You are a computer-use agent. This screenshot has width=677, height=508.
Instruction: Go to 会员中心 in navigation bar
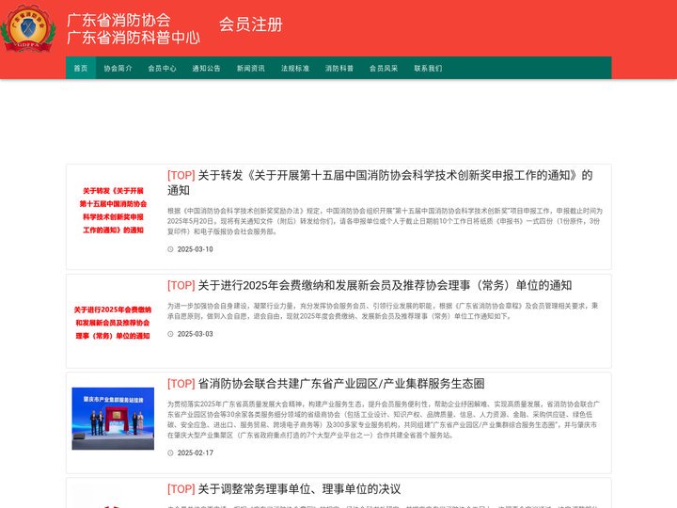tap(162, 68)
